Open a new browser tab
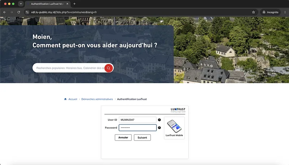 (74, 4)
